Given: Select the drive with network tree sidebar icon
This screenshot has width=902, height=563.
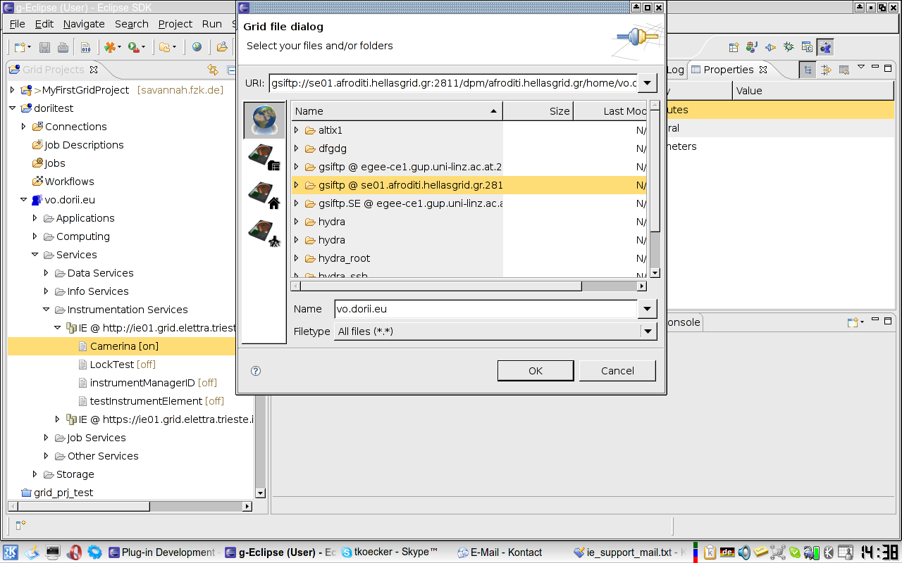Looking at the screenshot, I should tap(264, 232).
